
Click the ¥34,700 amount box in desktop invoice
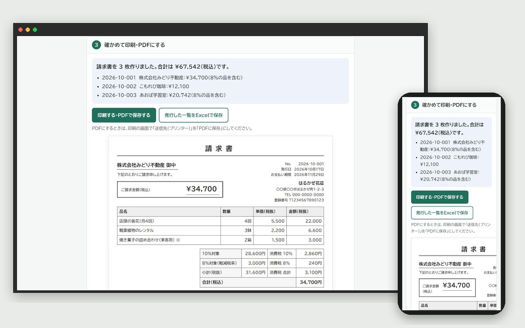click(x=170, y=189)
